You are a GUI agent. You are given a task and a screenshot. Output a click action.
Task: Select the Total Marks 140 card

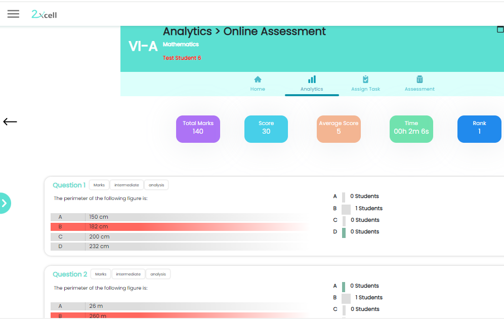point(198,129)
